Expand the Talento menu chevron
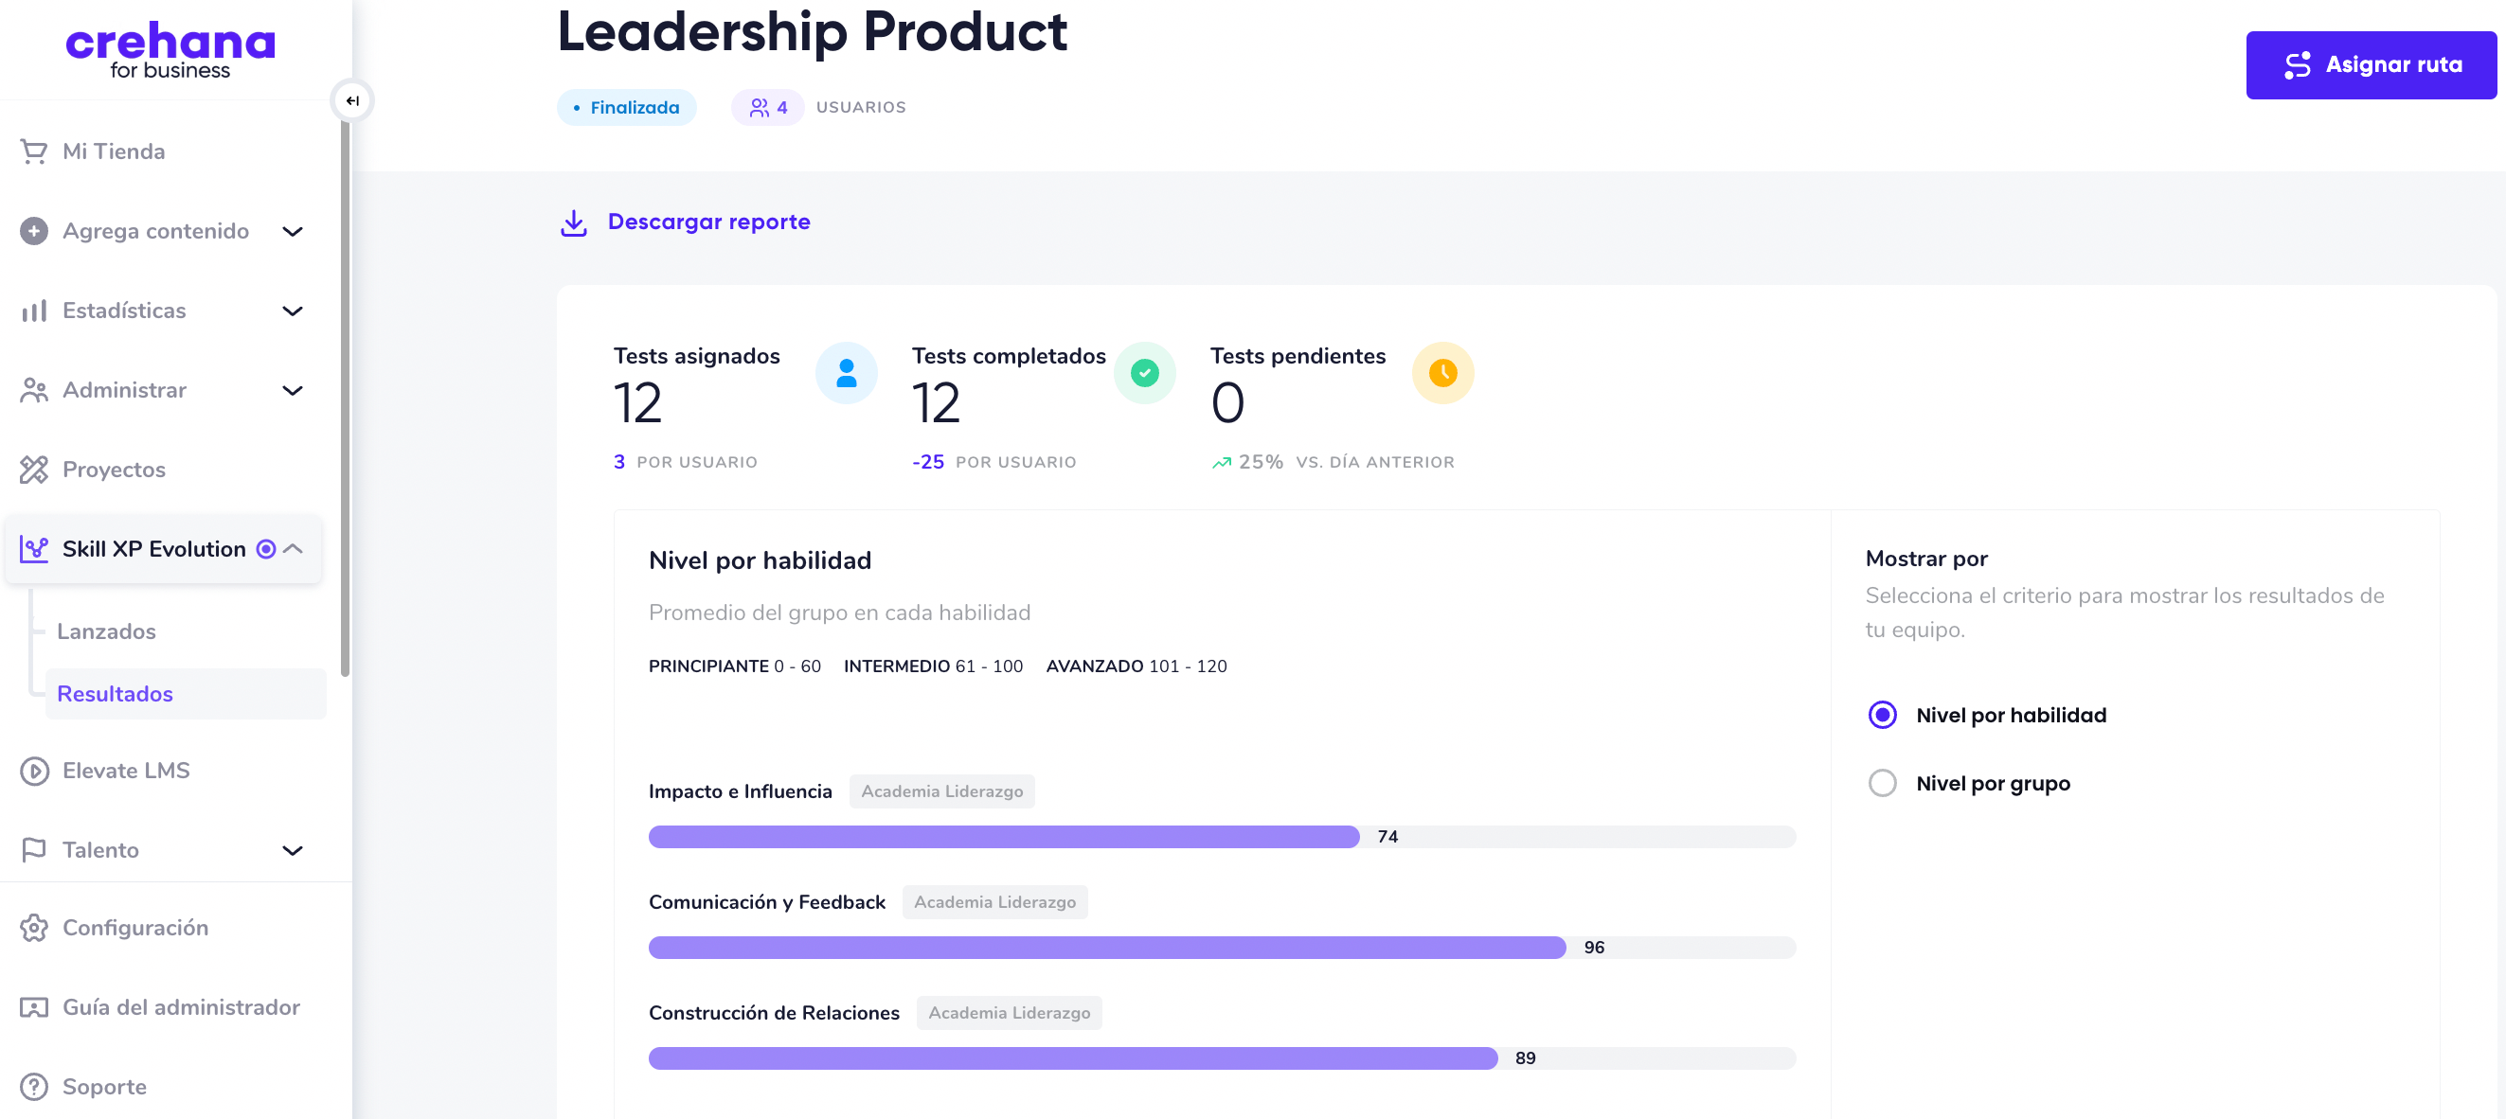Screen dimensions: 2506x1119 292,851
